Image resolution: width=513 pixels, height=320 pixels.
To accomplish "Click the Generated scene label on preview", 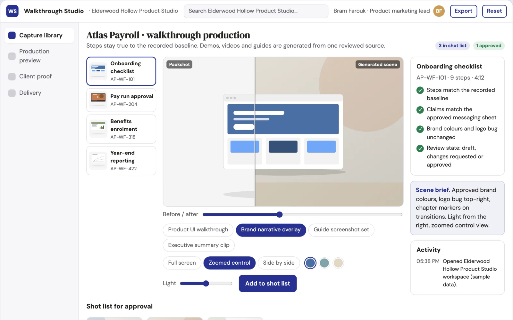I will [x=377, y=65].
